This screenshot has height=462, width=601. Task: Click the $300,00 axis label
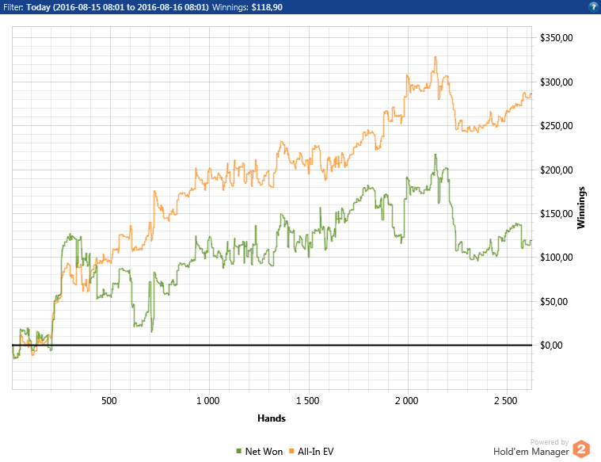(x=556, y=82)
